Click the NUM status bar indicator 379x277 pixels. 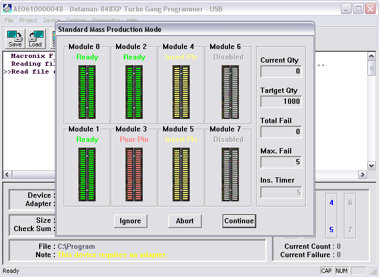click(341, 271)
